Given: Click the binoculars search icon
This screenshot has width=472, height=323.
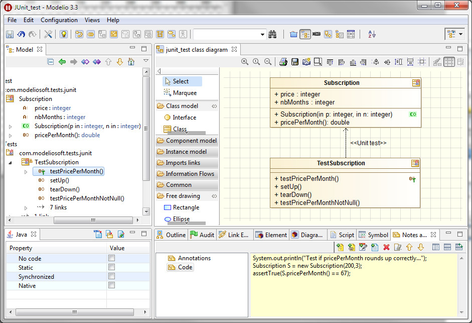Looking at the screenshot, I should [272, 34].
